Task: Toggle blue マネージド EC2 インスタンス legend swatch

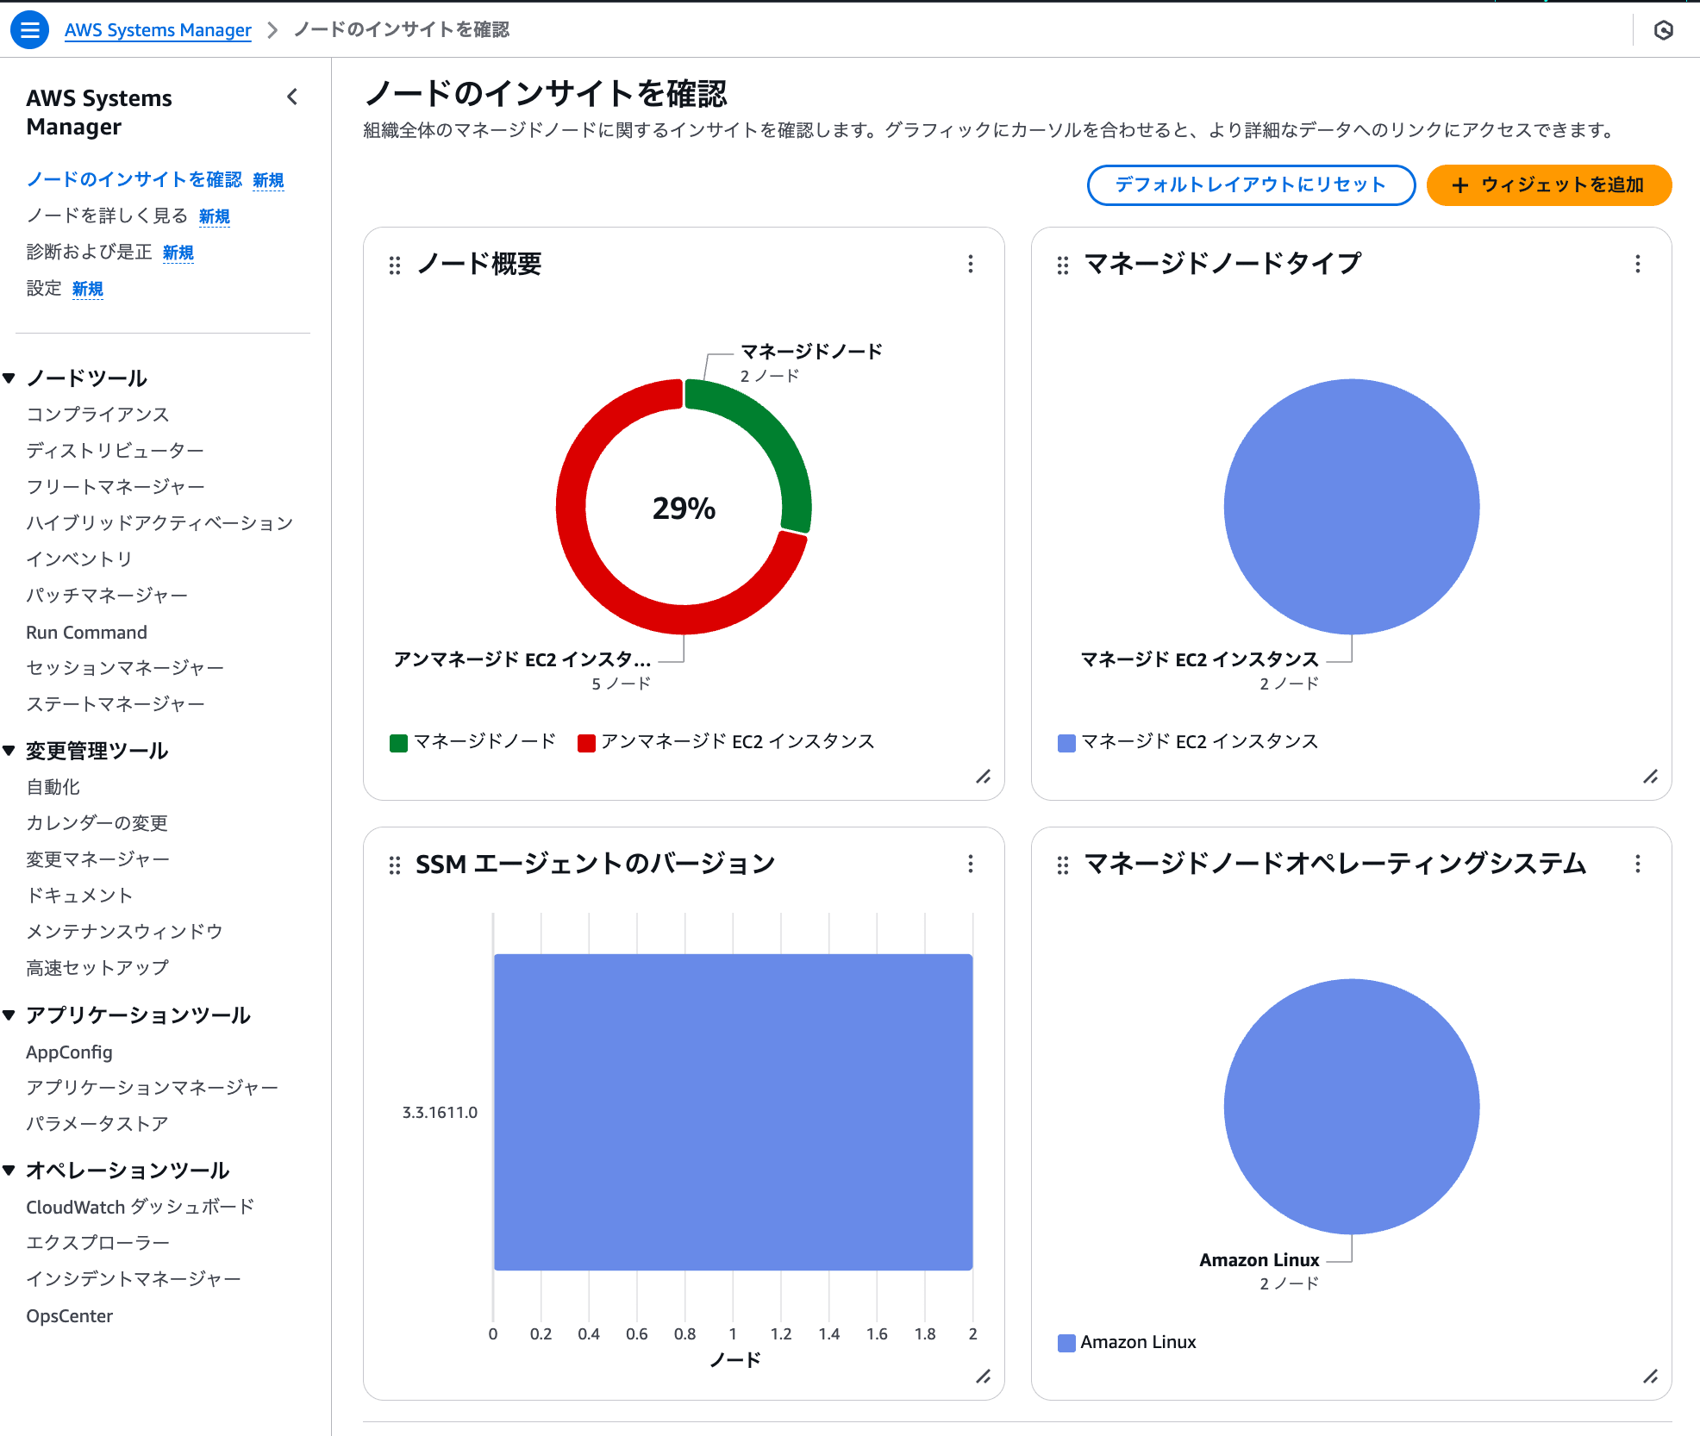Action: pos(1066,743)
